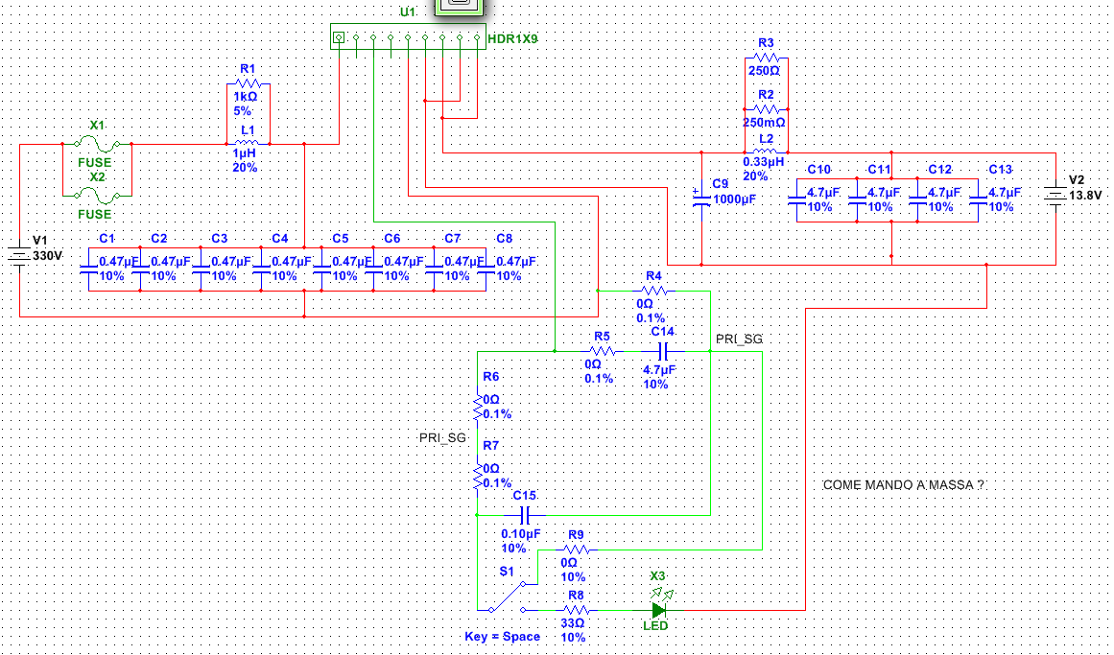Click the V1 330V battery symbol

(x=20, y=256)
